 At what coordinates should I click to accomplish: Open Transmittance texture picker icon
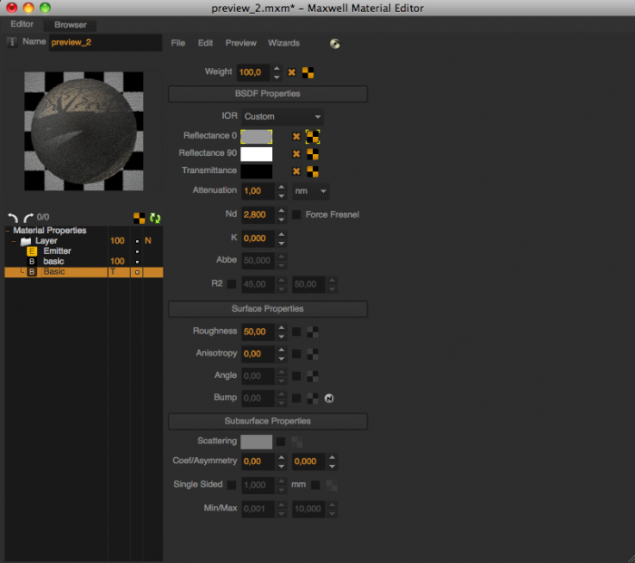coord(313,171)
